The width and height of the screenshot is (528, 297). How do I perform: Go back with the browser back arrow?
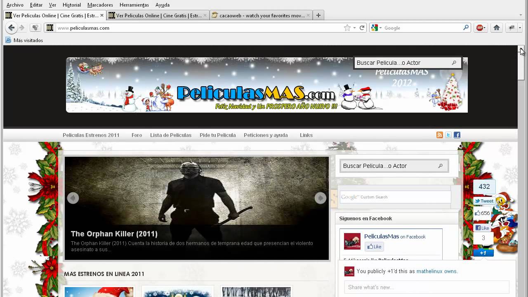point(11,28)
